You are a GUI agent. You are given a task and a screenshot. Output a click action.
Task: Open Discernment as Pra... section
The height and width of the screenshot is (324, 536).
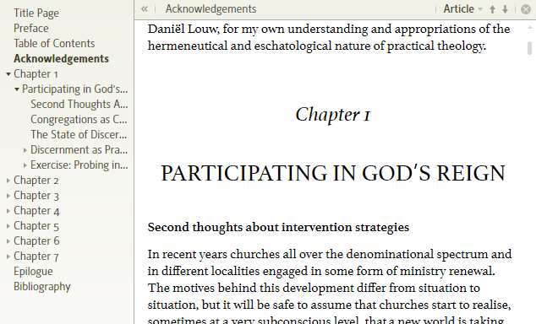[79, 149]
